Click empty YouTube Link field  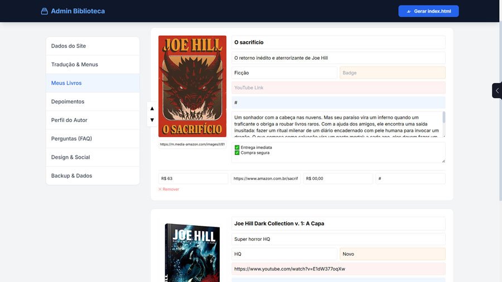click(339, 87)
